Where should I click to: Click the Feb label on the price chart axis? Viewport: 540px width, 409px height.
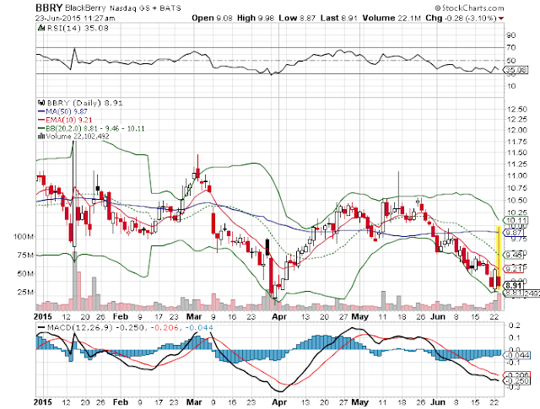point(121,316)
